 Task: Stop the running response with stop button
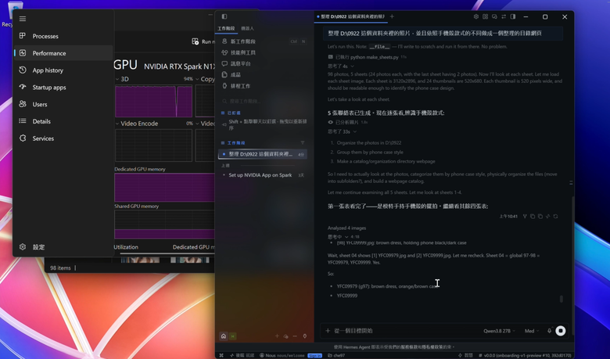561,331
